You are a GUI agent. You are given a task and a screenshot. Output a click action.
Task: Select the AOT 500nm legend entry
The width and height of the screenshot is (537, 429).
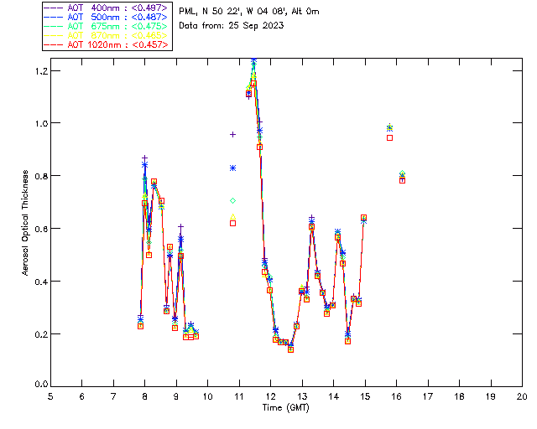coord(107,17)
